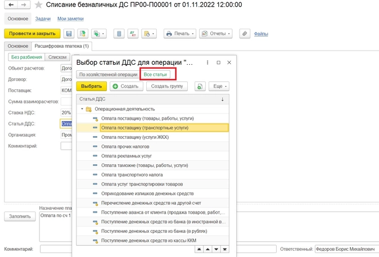Switch to Все статьи view
This screenshot has height=257, width=379.
point(155,74)
